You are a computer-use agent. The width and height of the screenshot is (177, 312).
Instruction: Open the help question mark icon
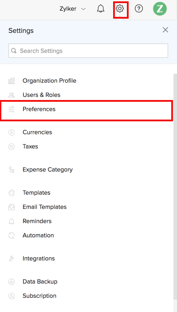pos(139,9)
